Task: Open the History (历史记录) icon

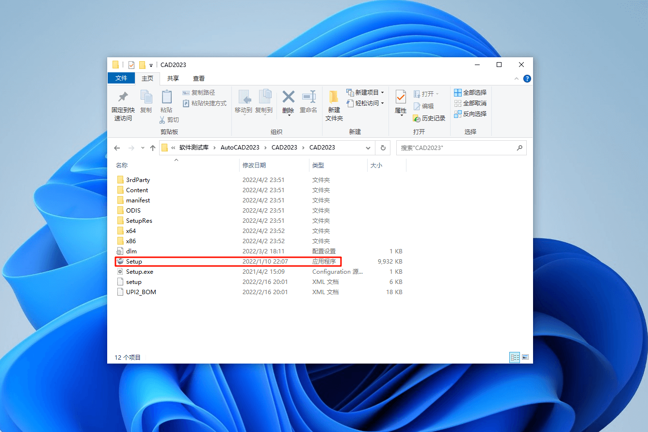Action: click(429, 118)
